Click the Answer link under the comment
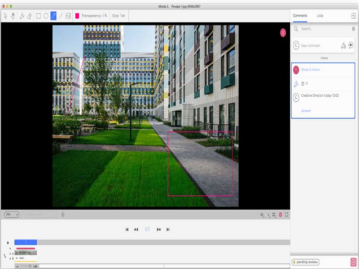Image resolution: width=359 pixels, height=269 pixels. click(306, 111)
